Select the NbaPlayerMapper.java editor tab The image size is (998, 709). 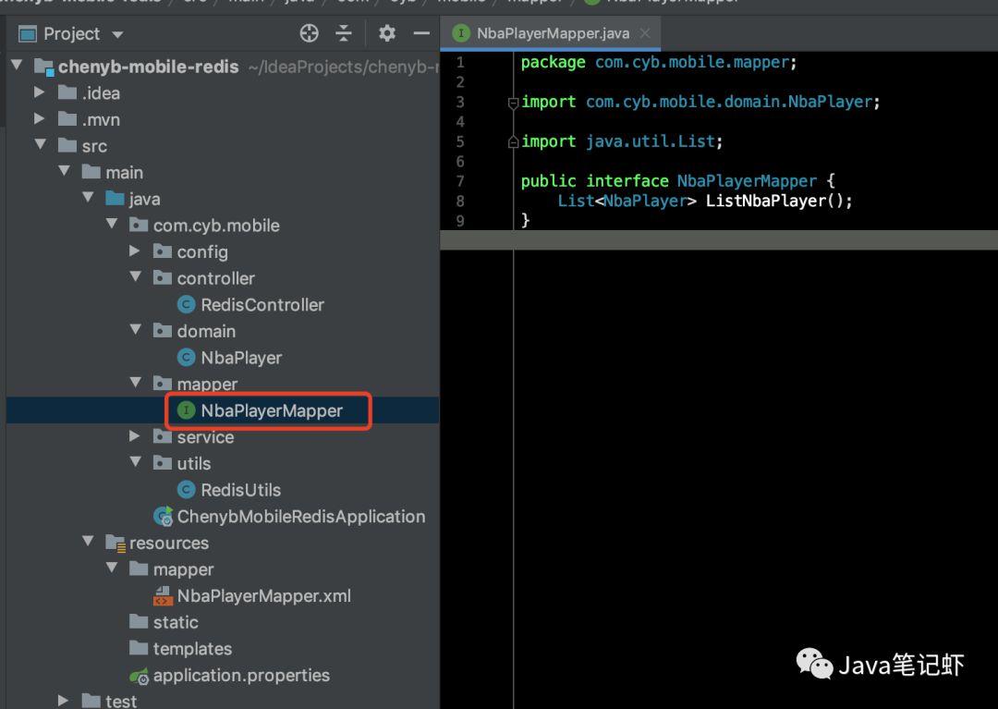(553, 33)
